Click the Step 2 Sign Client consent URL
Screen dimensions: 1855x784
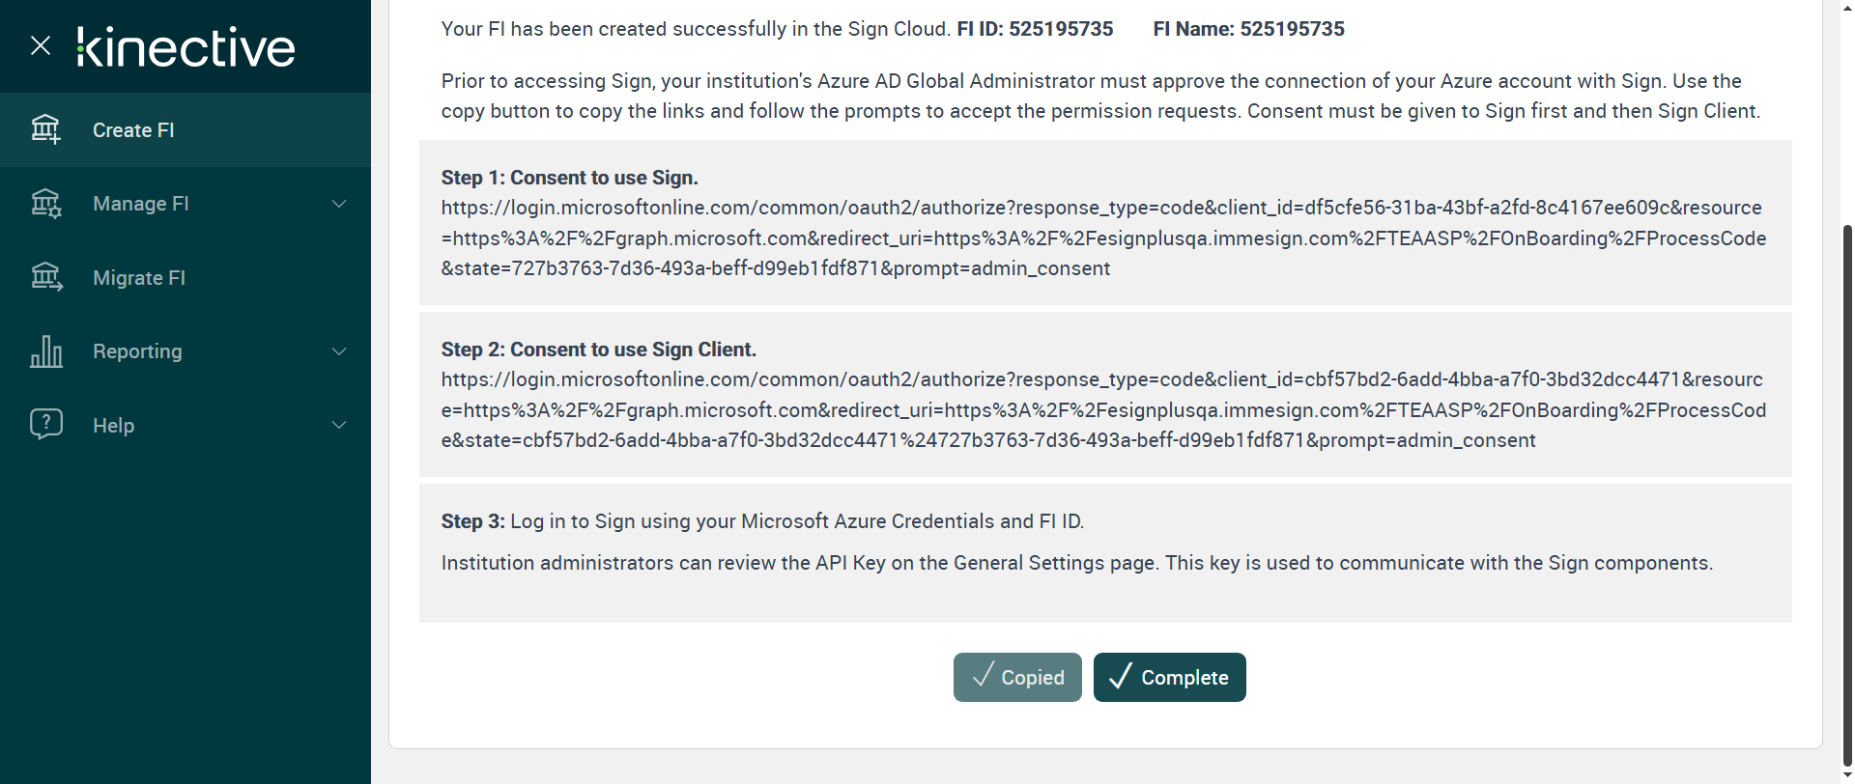[1103, 409]
